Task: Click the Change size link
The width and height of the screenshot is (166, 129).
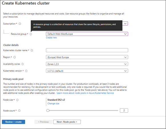Action: click(53, 104)
